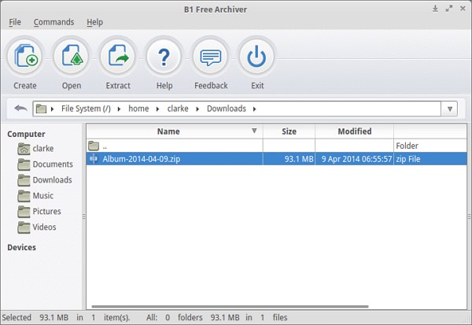Click the Music folder icon in sidebar

tap(24, 196)
